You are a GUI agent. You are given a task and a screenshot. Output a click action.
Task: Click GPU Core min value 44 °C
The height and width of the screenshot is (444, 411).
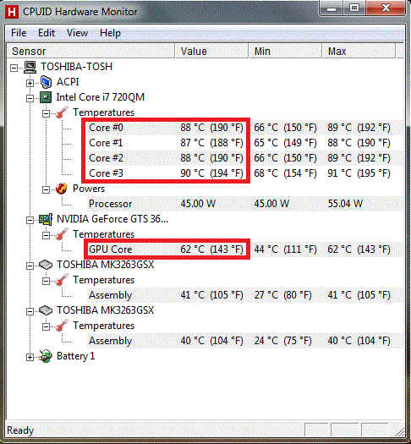tap(285, 249)
